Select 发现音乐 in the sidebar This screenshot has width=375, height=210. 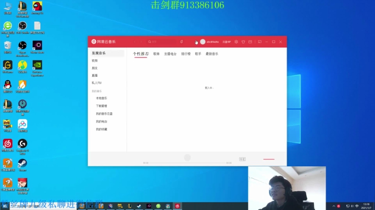[x=106, y=53]
